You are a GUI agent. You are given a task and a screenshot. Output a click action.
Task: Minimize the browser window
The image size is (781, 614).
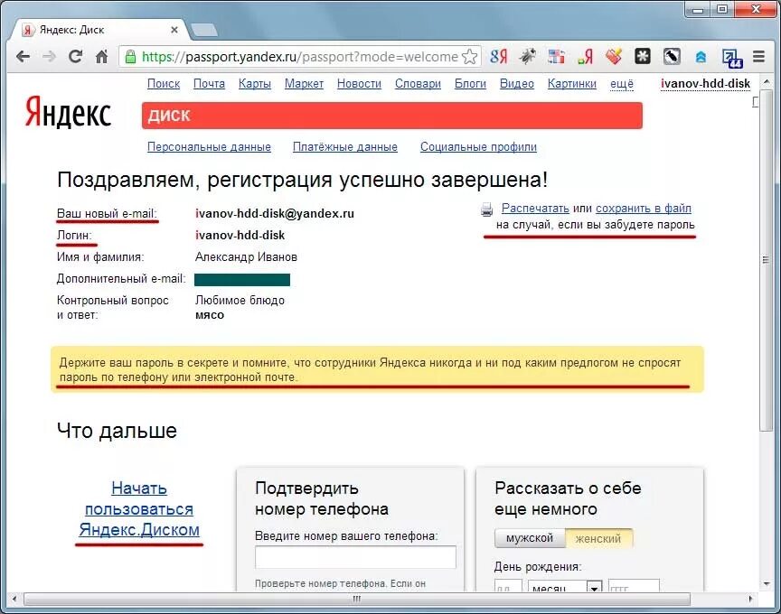(699, 9)
